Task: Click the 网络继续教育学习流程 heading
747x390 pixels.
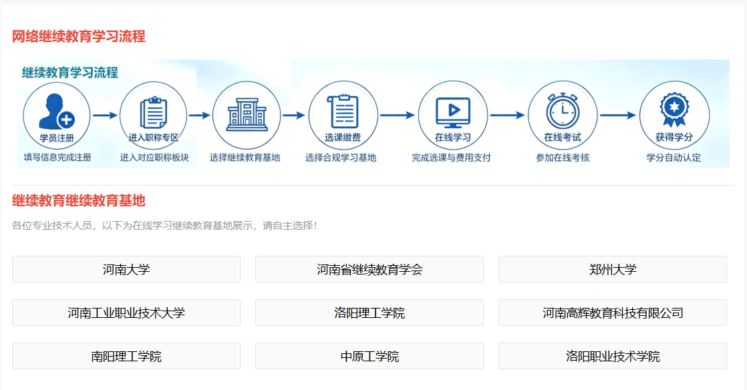Action: click(79, 36)
